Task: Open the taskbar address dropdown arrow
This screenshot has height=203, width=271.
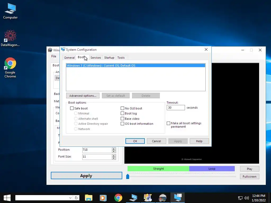Action: coord(70,198)
